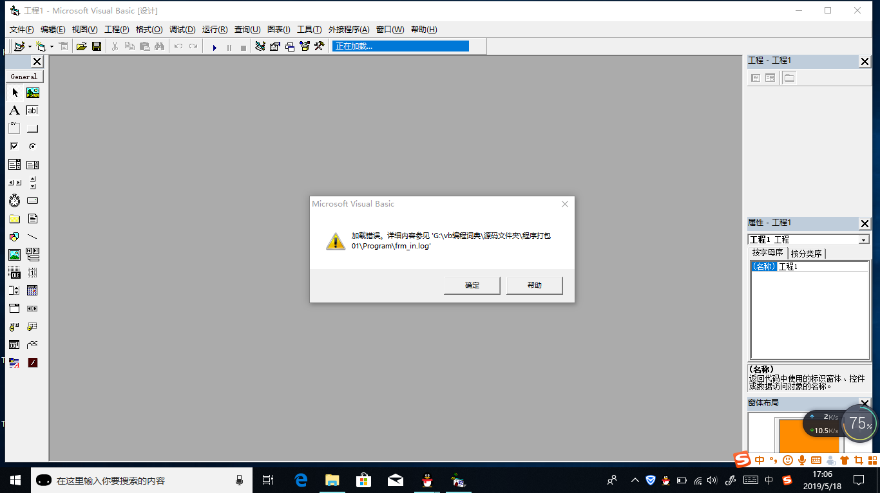Select the OptionButton control tool
Viewport: 880px width, 493px height.
pos(33,147)
